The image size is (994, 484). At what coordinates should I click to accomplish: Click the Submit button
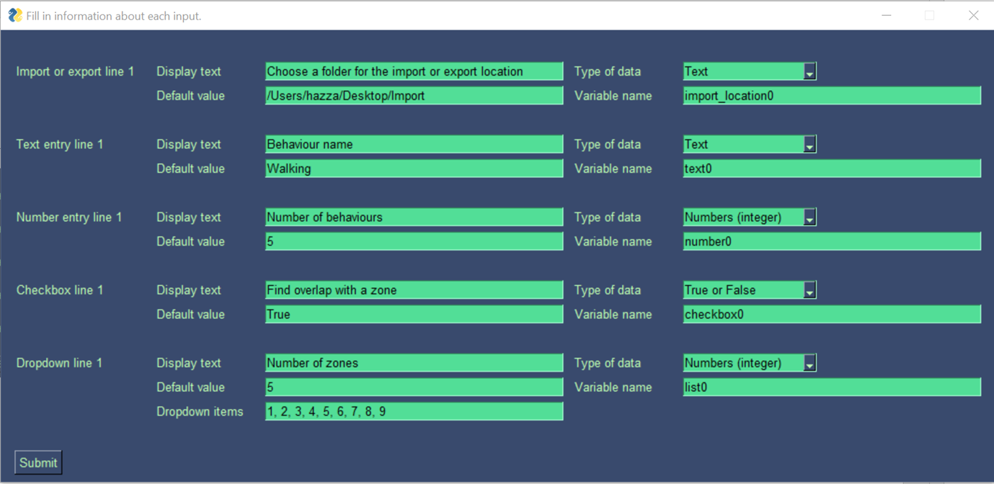pos(37,462)
